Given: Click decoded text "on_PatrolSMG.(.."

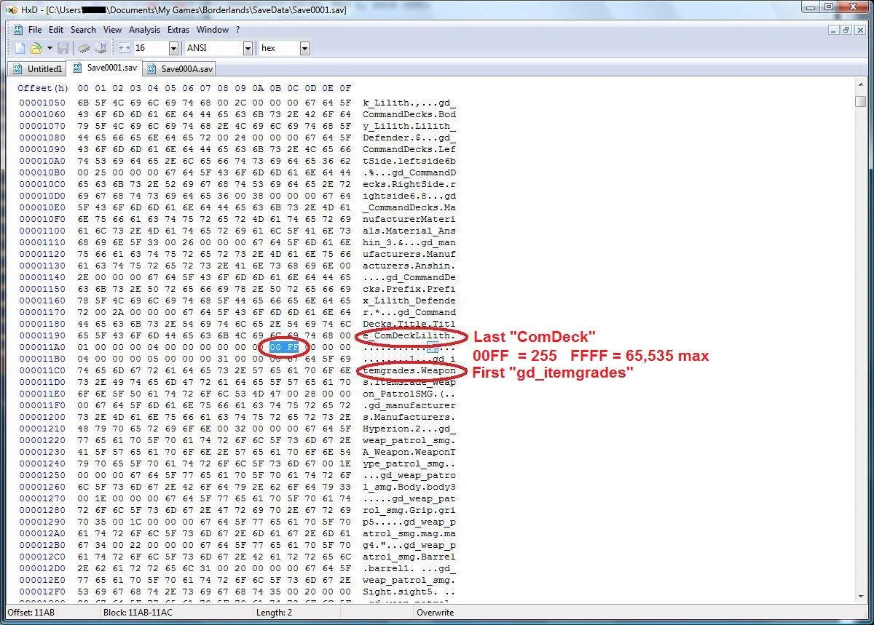Looking at the screenshot, I should (x=409, y=394).
